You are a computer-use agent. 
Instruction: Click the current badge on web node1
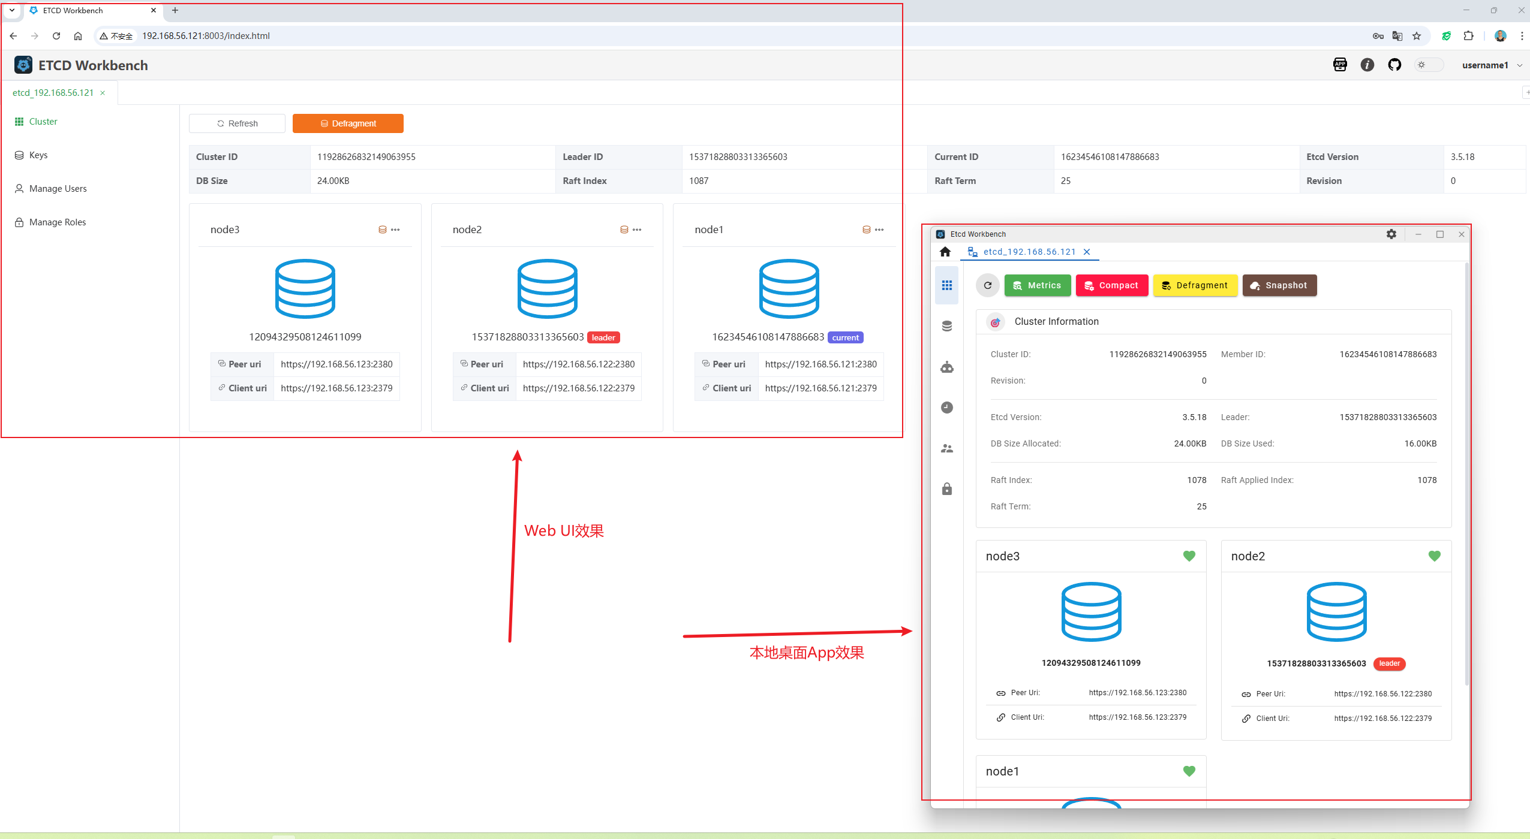[x=846, y=338]
